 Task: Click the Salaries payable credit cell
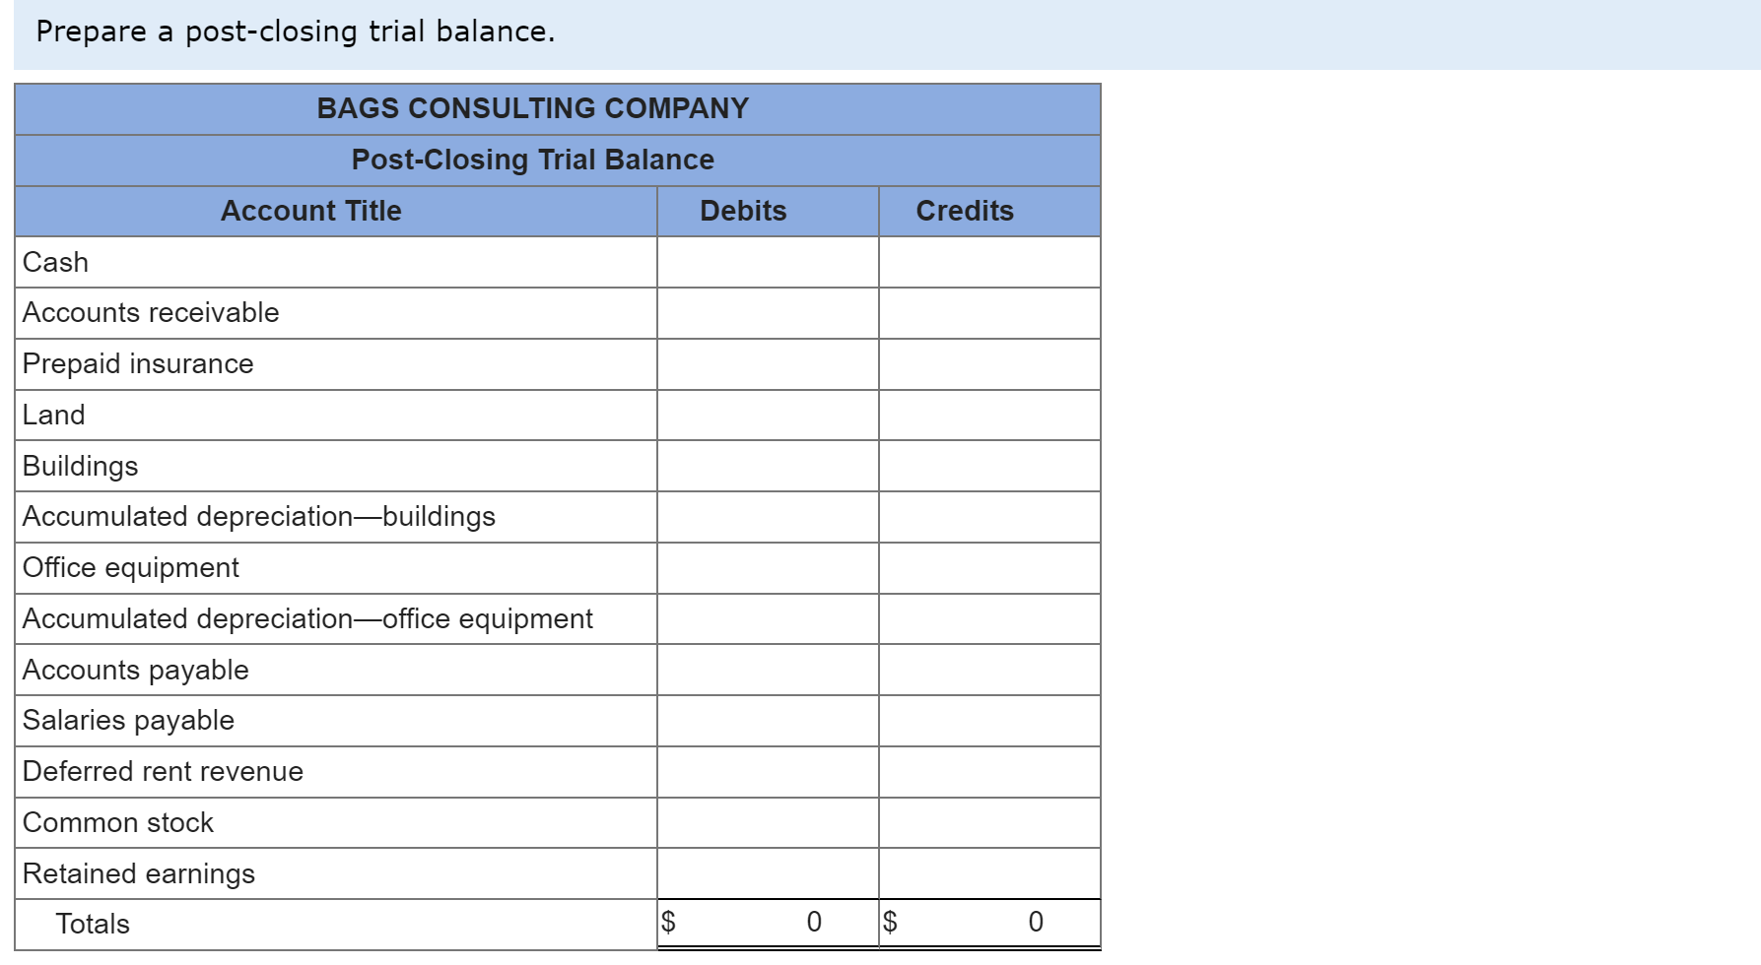click(988, 720)
